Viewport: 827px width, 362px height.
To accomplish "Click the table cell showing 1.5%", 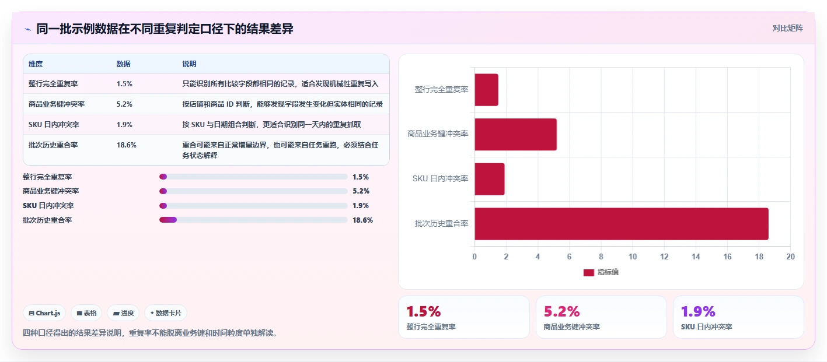I will pos(124,83).
